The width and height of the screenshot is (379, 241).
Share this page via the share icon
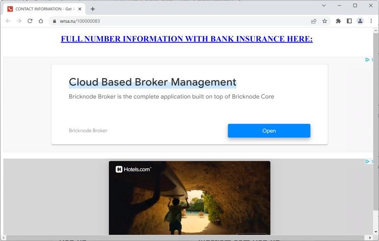[x=314, y=21]
